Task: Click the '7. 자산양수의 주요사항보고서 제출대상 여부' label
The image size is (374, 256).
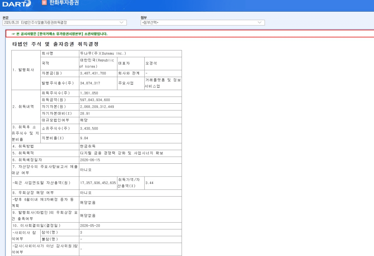Action: (45, 170)
